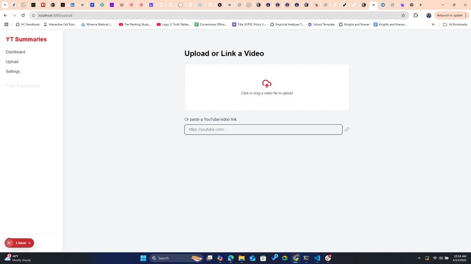Viewport: 471px width, 264px height.
Task: Focus the YouTube link input field
Action: [263, 129]
